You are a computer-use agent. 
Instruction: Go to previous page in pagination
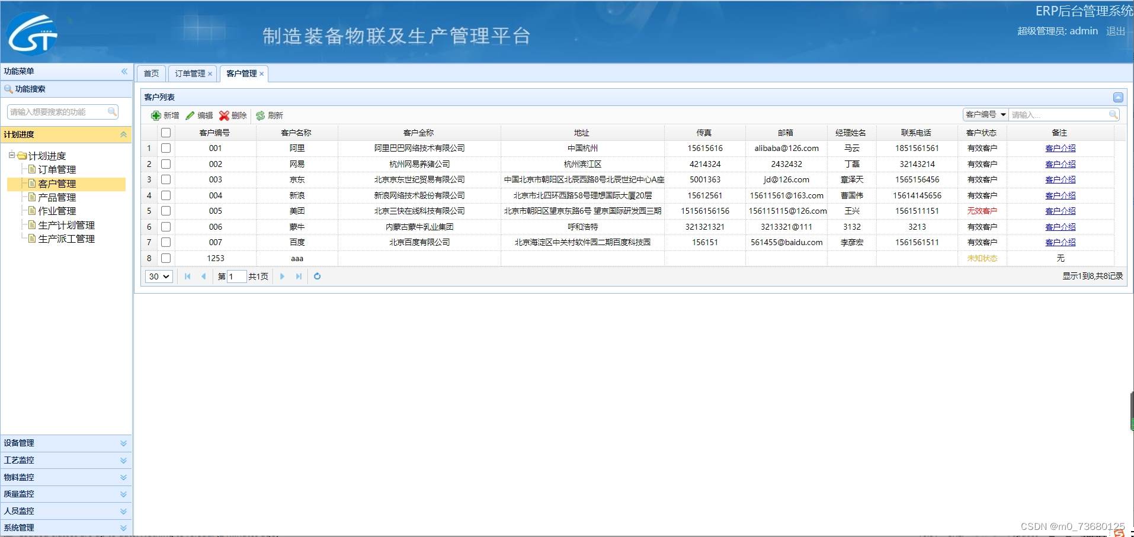tap(204, 276)
